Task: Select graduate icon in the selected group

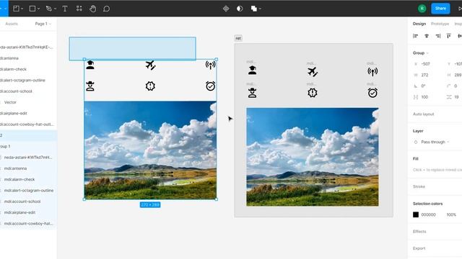Action: (90, 65)
